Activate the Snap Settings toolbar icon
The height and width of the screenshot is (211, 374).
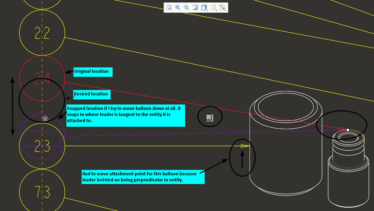pyautogui.click(x=222, y=7)
